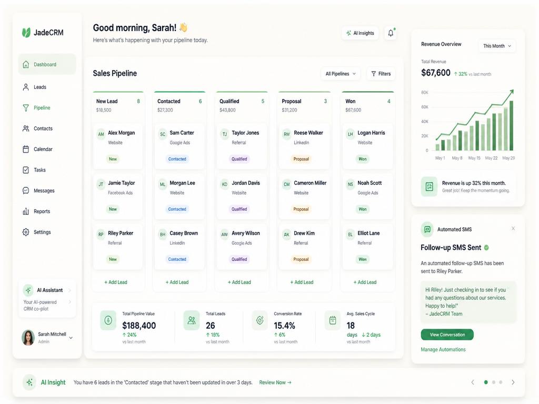Close the Automated SMS card
The height and width of the screenshot is (404, 539).
point(513,228)
